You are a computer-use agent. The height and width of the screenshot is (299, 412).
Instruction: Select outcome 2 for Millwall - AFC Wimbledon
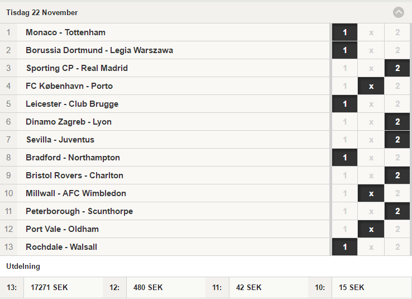click(397, 193)
